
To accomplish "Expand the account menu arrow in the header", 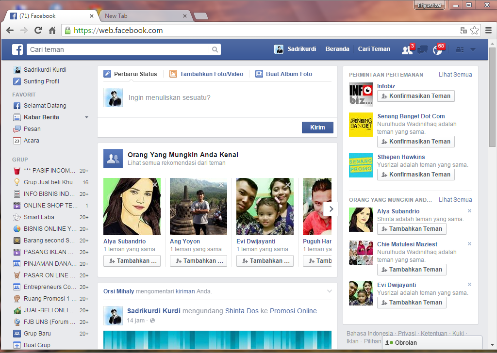I will pyautogui.click(x=473, y=50).
